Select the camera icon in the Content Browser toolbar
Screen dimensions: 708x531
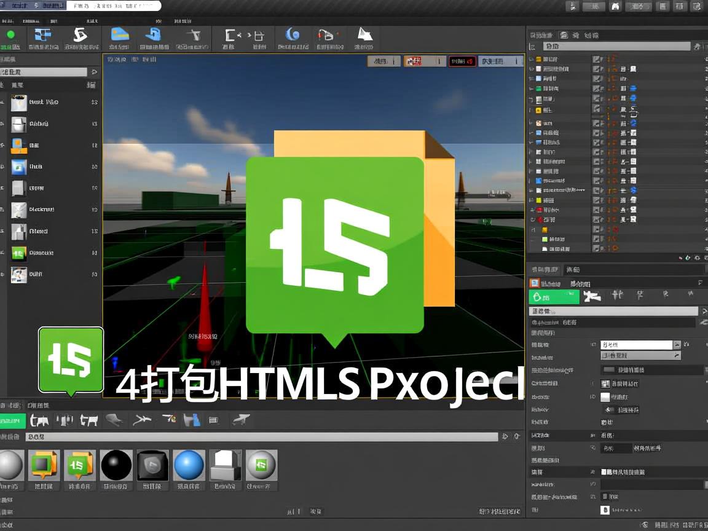tap(39, 420)
